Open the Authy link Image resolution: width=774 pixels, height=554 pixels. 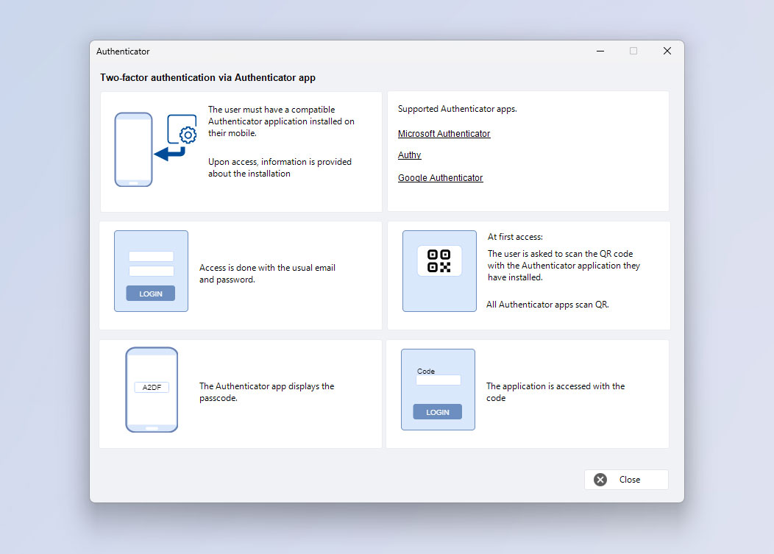point(409,155)
